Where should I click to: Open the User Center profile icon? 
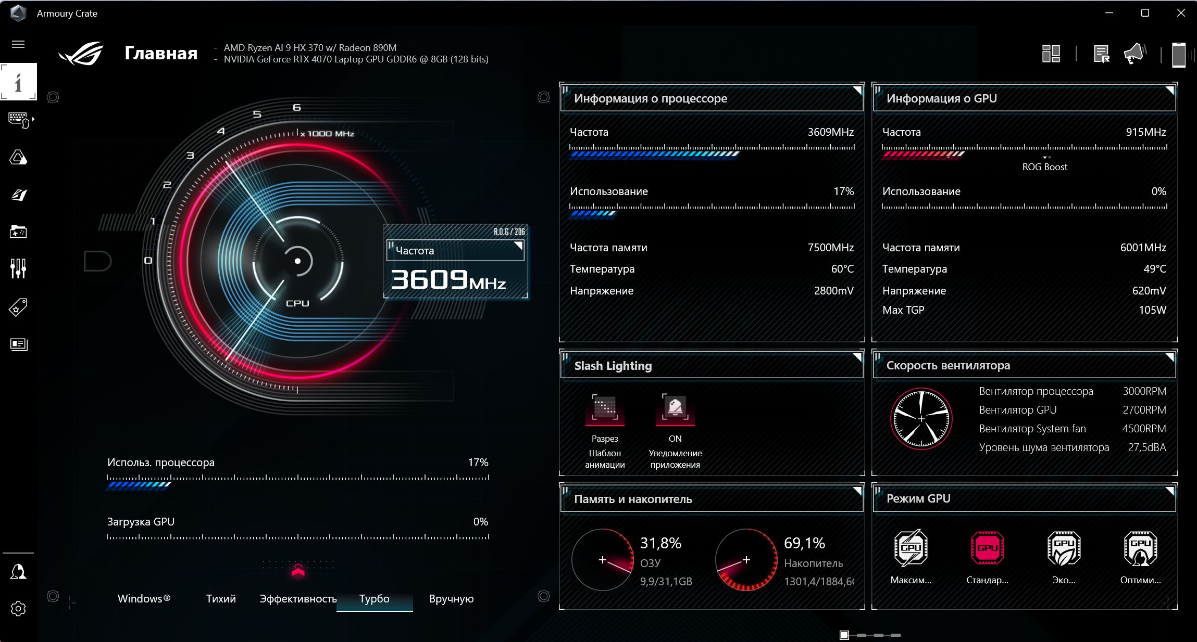[18, 572]
